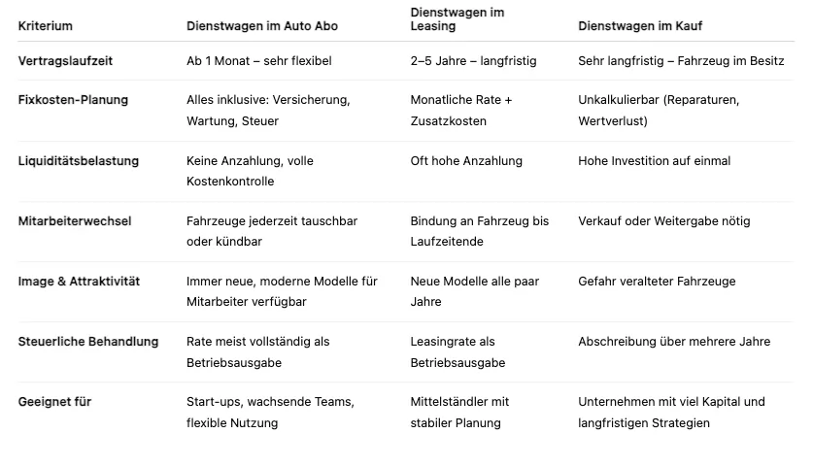
Task: Click the 'Geeignet für' row label
Action: (x=54, y=402)
